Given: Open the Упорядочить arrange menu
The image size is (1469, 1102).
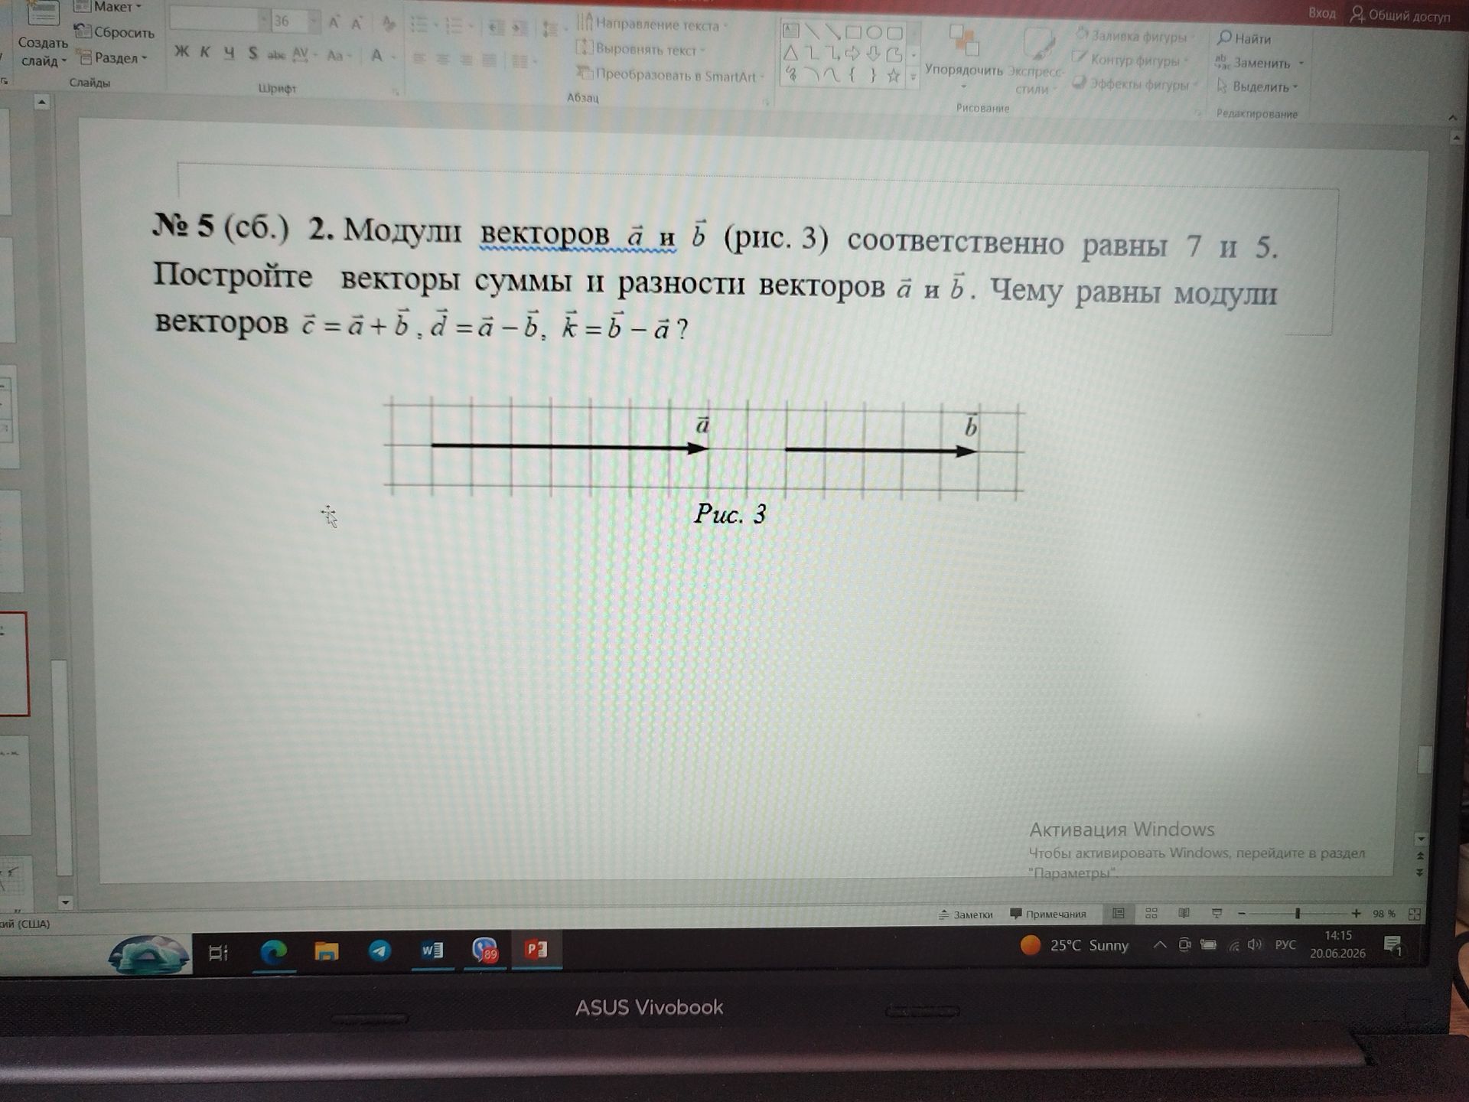Looking at the screenshot, I should point(963,55).
